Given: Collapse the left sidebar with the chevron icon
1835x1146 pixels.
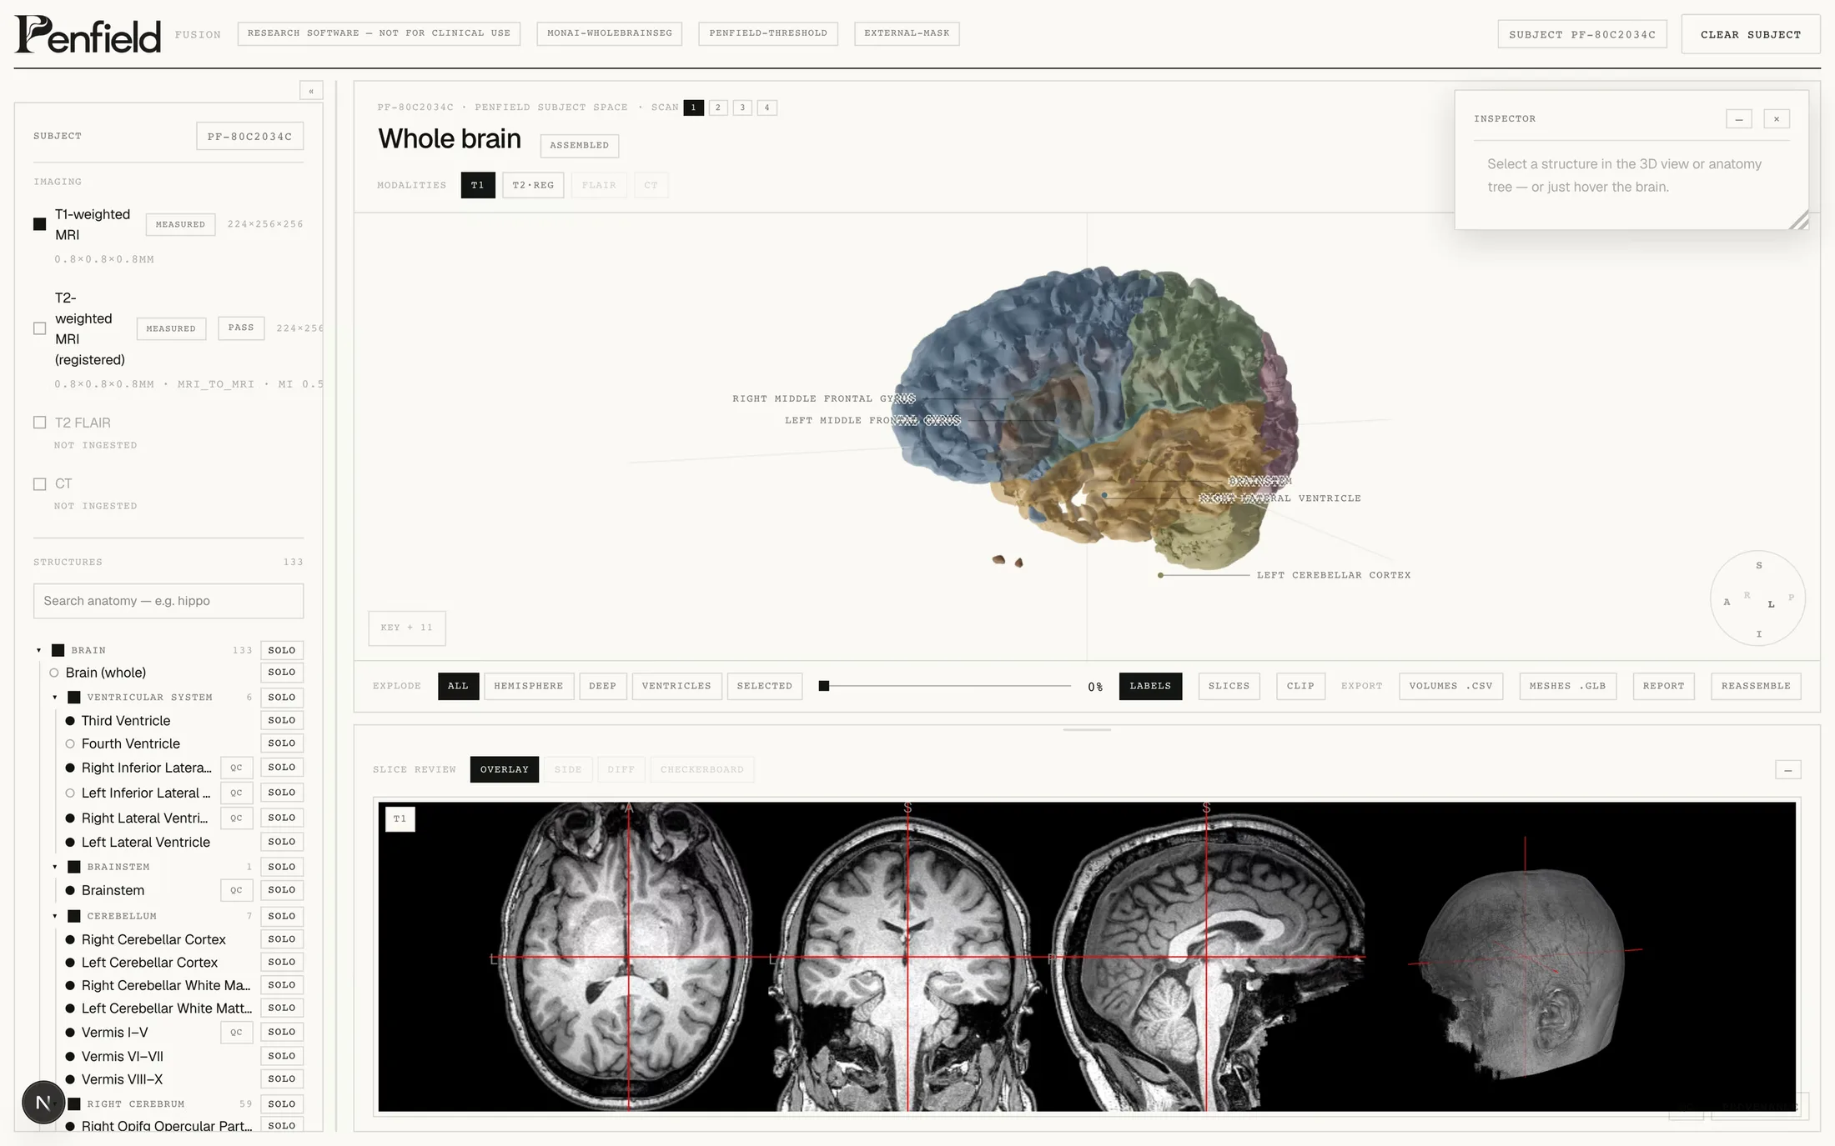Looking at the screenshot, I should [x=311, y=91].
